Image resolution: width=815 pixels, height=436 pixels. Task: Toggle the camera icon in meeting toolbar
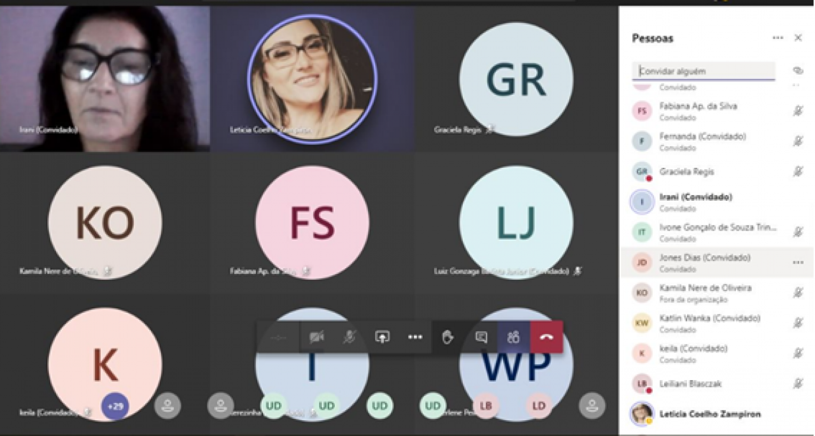pyautogui.click(x=316, y=337)
